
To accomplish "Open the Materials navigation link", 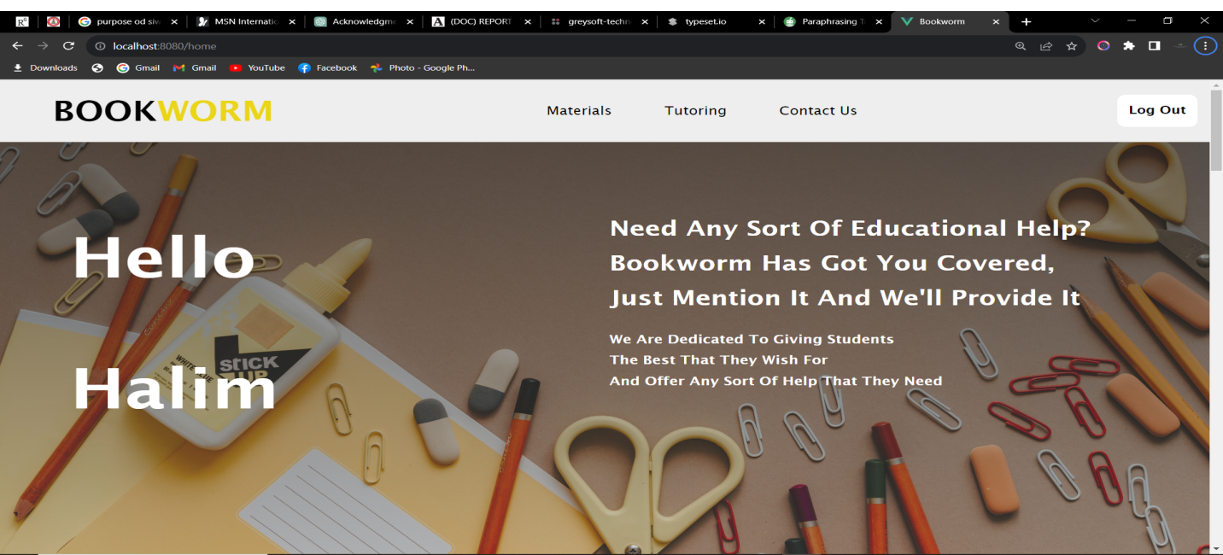I will coord(579,111).
